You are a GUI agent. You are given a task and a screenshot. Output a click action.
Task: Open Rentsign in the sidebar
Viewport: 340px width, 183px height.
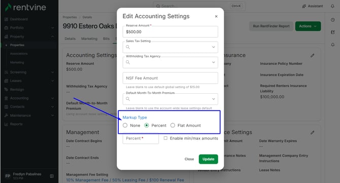coord(17,89)
